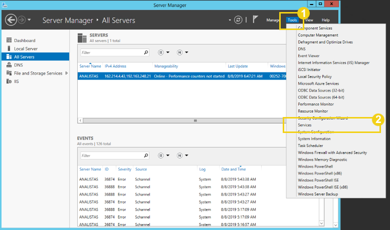This screenshot has width=390, height=230.
Task: Sort events by Date and Time column
Action: 233,169
